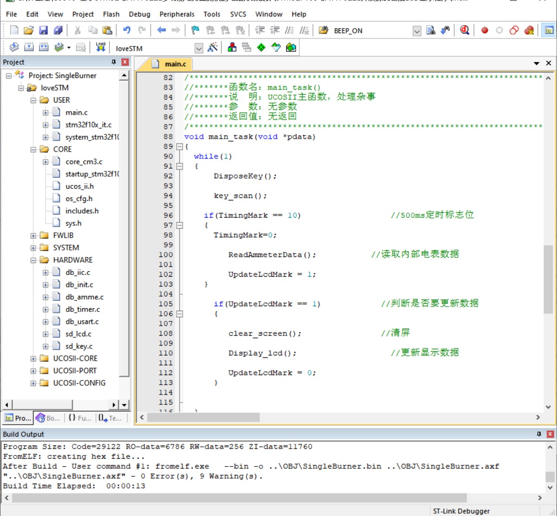Screen dimensions: 557x516
Task: Expand the FWLIB folder
Action: pyautogui.click(x=33, y=236)
